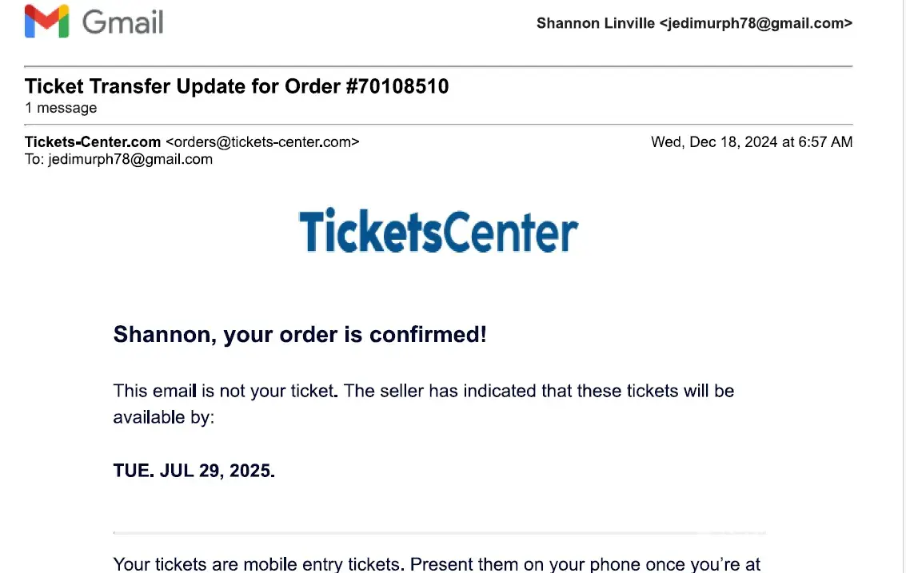Click the TicketsCenter logo image
Viewport: 906px width, 573px height.
pyautogui.click(x=438, y=231)
